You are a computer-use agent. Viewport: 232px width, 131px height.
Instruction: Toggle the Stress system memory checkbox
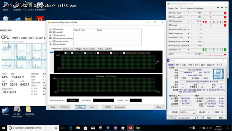[54, 38]
